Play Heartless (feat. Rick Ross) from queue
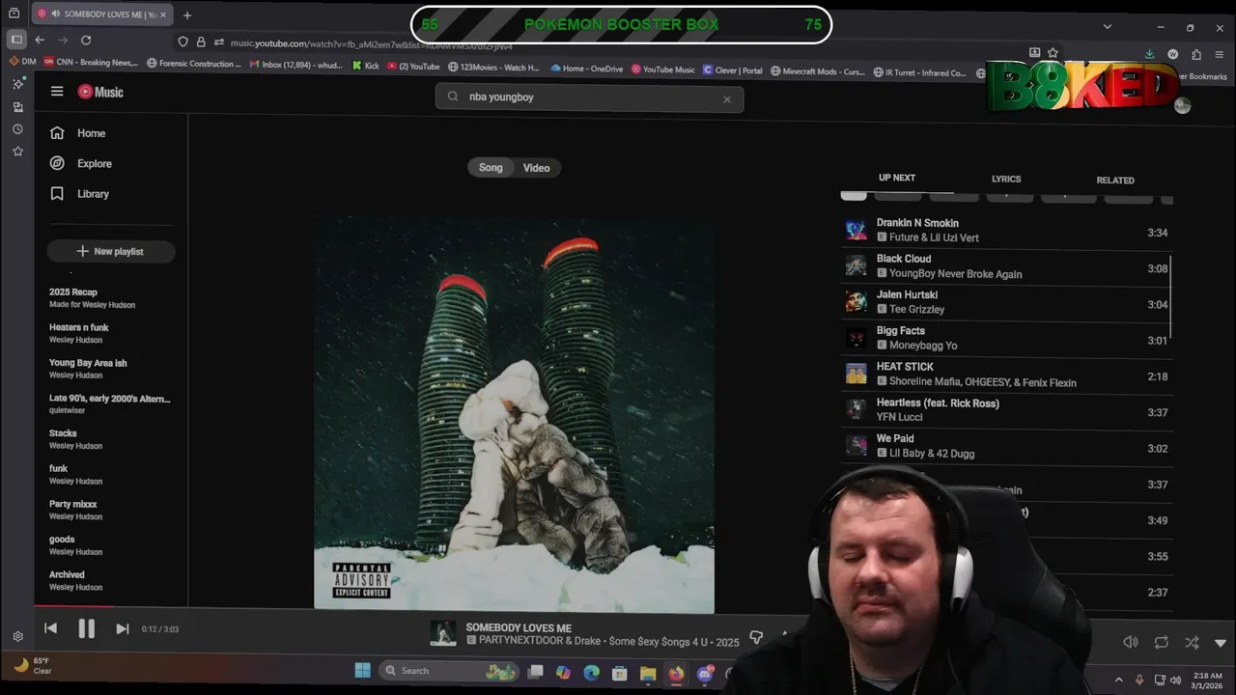This screenshot has width=1236, height=695. point(1006,410)
